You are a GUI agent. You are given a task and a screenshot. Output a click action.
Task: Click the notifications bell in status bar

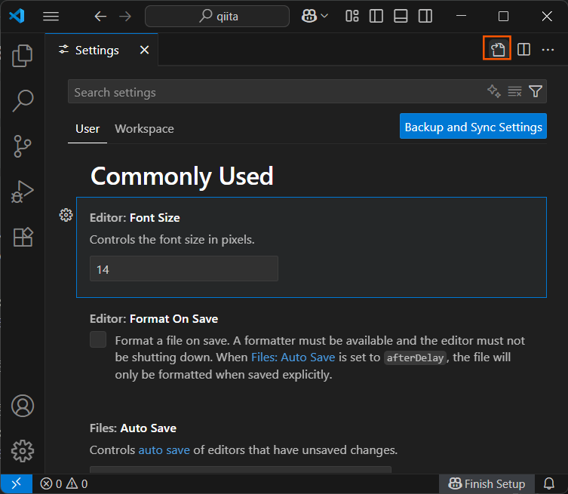coord(550,483)
